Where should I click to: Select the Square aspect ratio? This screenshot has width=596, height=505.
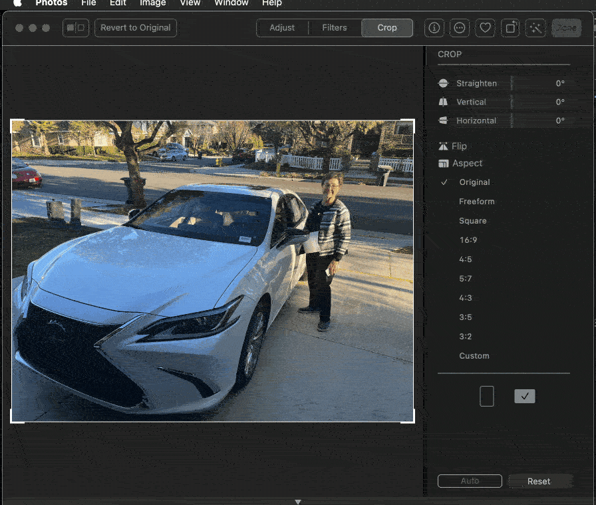pyautogui.click(x=472, y=221)
